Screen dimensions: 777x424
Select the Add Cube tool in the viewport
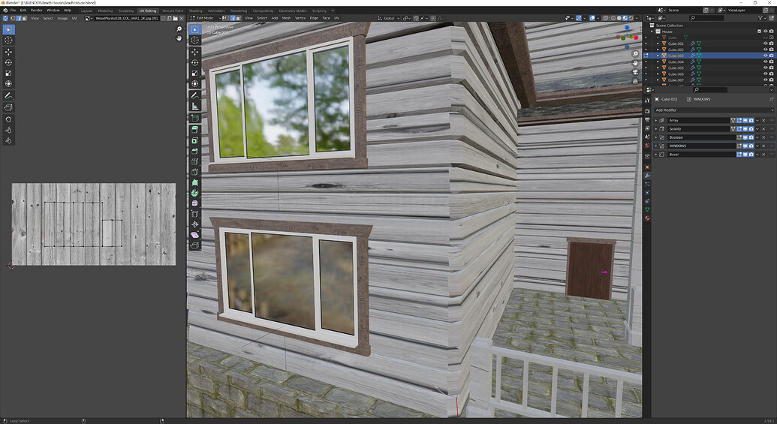194,119
